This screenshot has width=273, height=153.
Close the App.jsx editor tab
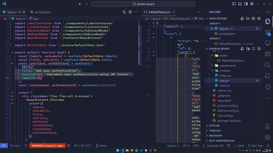[24, 12]
